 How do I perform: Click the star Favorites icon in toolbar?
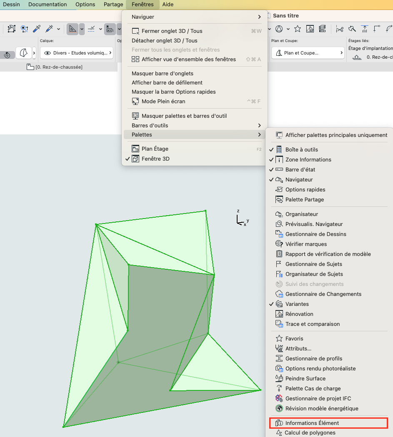point(298,29)
